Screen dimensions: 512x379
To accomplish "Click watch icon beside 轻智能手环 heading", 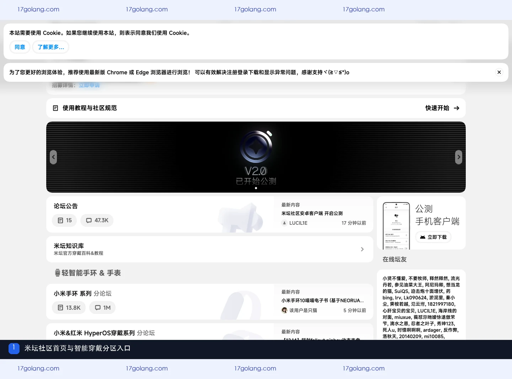I will tap(58, 273).
